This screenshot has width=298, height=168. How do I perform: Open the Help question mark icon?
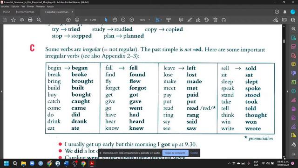click(x=277, y=12)
